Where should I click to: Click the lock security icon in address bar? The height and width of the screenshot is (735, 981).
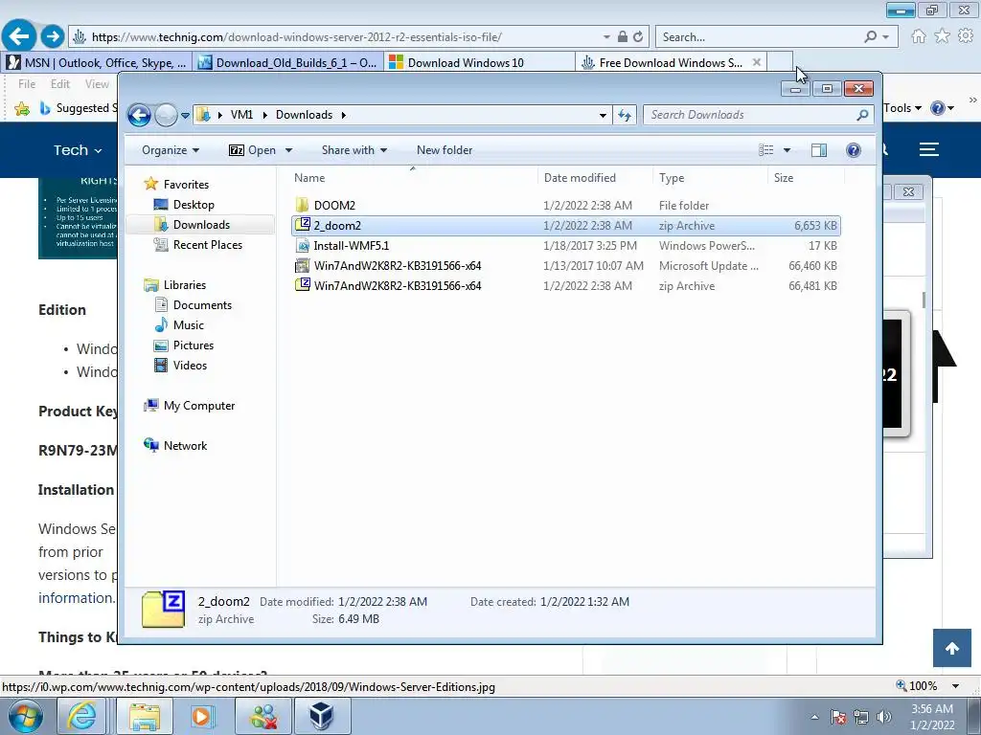623,37
